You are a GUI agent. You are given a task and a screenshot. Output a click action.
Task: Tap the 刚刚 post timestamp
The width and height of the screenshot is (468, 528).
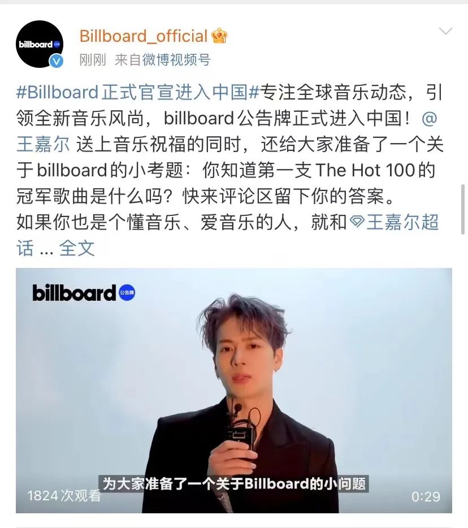(93, 60)
